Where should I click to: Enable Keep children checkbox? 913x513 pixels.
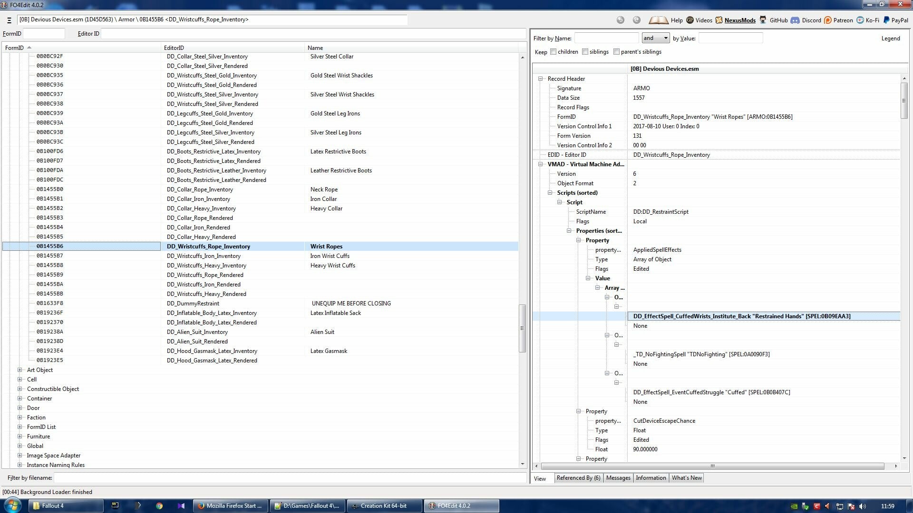pyautogui.click(x=553, y=52)
